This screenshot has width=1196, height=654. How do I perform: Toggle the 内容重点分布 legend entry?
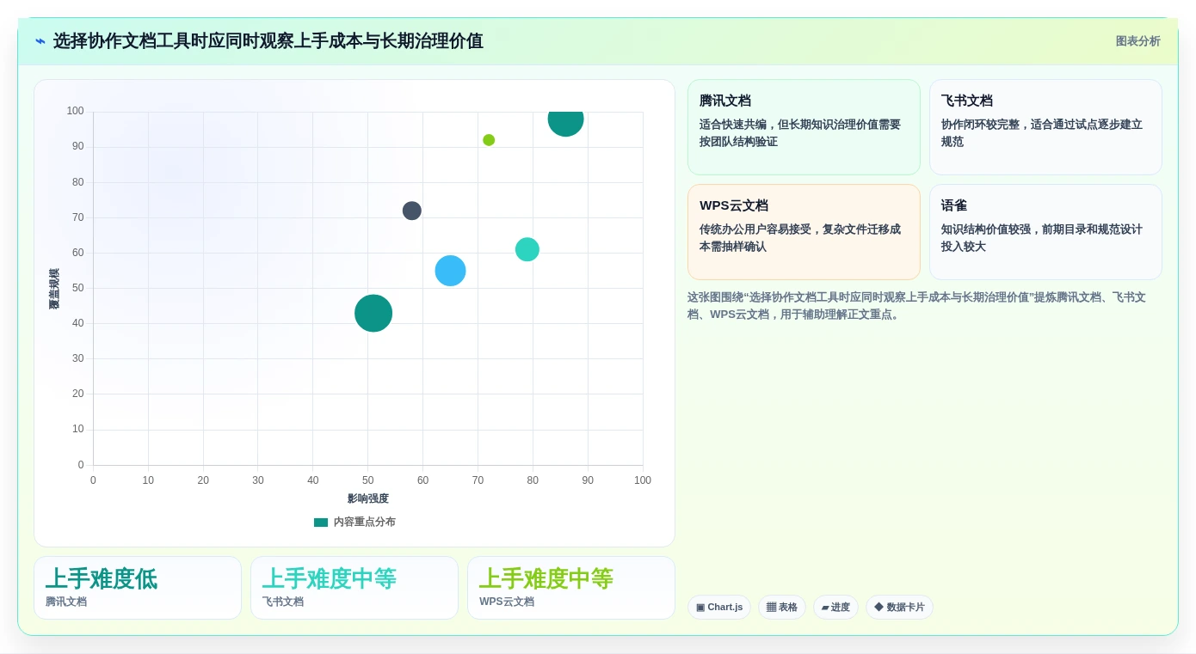click(354, 523)
